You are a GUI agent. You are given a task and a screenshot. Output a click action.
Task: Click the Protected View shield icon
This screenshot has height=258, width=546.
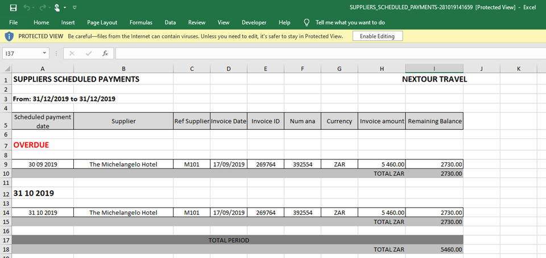tap(9, 36)
